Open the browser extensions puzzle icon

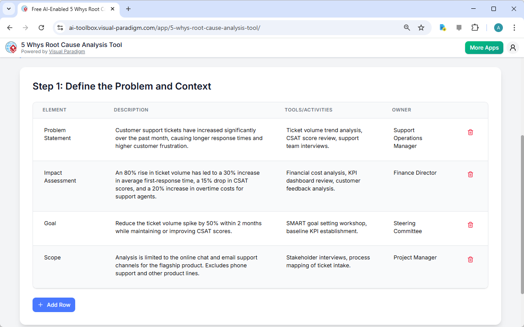click(x=475, y=27)
